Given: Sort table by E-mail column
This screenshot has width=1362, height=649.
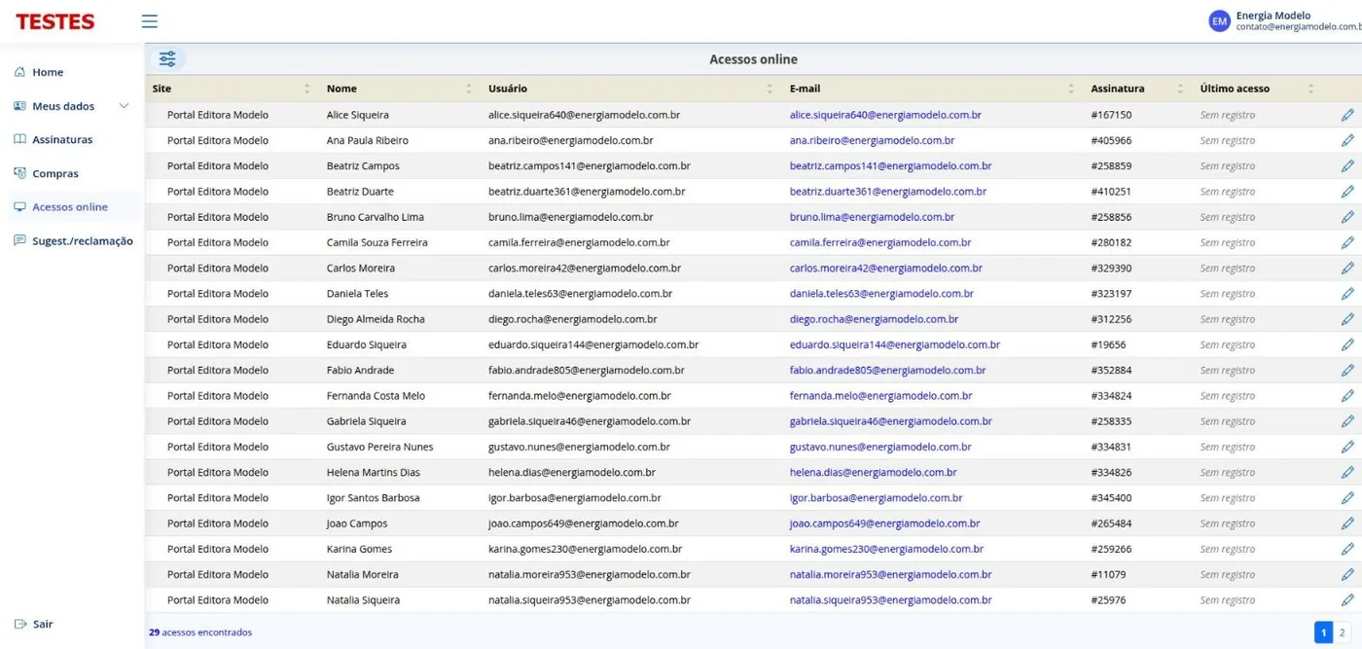Looking at the screenshot, I should click(1071, 89).
